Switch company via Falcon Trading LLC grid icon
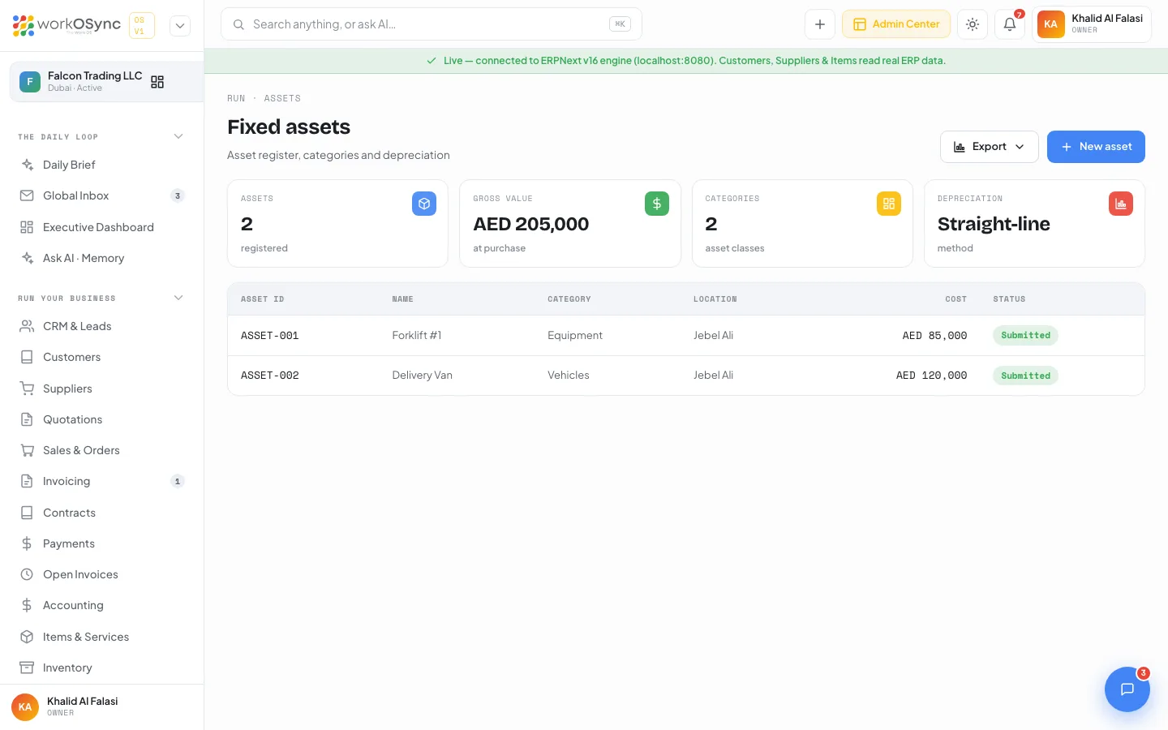This screenshot has height=730, width=1168. tap(157, 82)
